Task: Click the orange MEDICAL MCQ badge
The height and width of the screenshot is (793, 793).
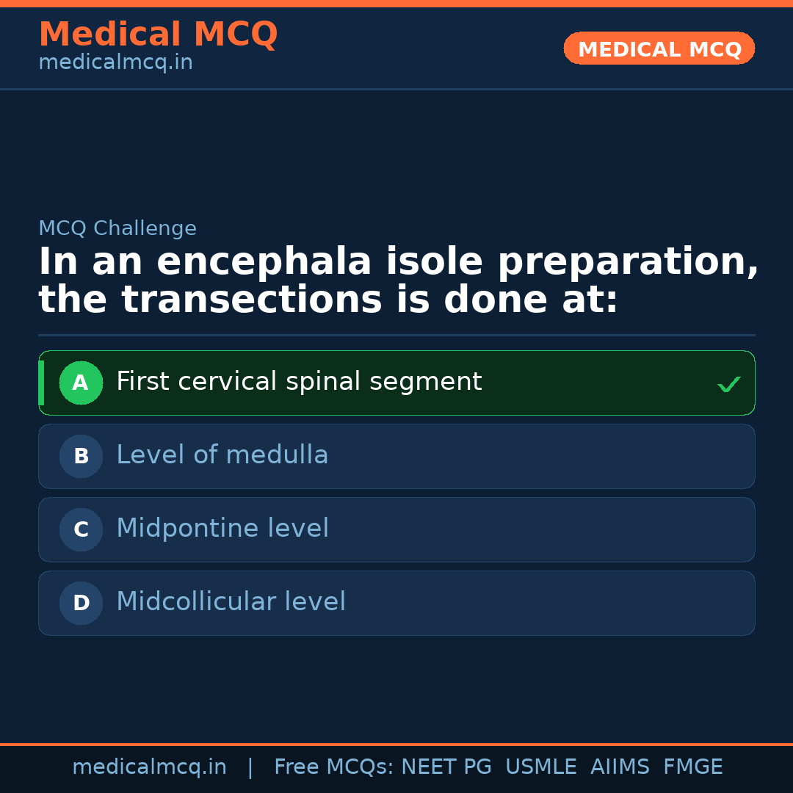Action: [659, 48]
